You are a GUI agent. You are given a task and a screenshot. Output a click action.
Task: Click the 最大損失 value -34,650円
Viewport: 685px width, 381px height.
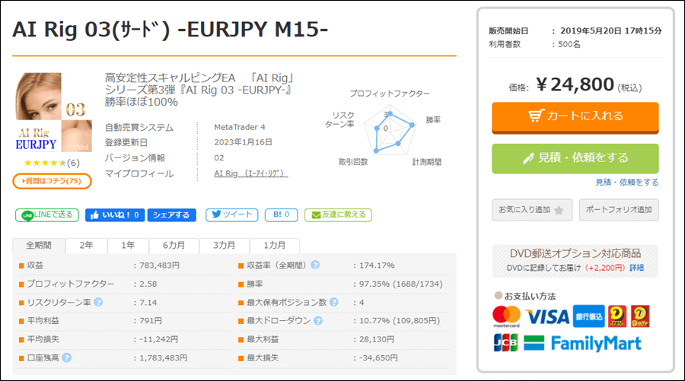[378, 358]
